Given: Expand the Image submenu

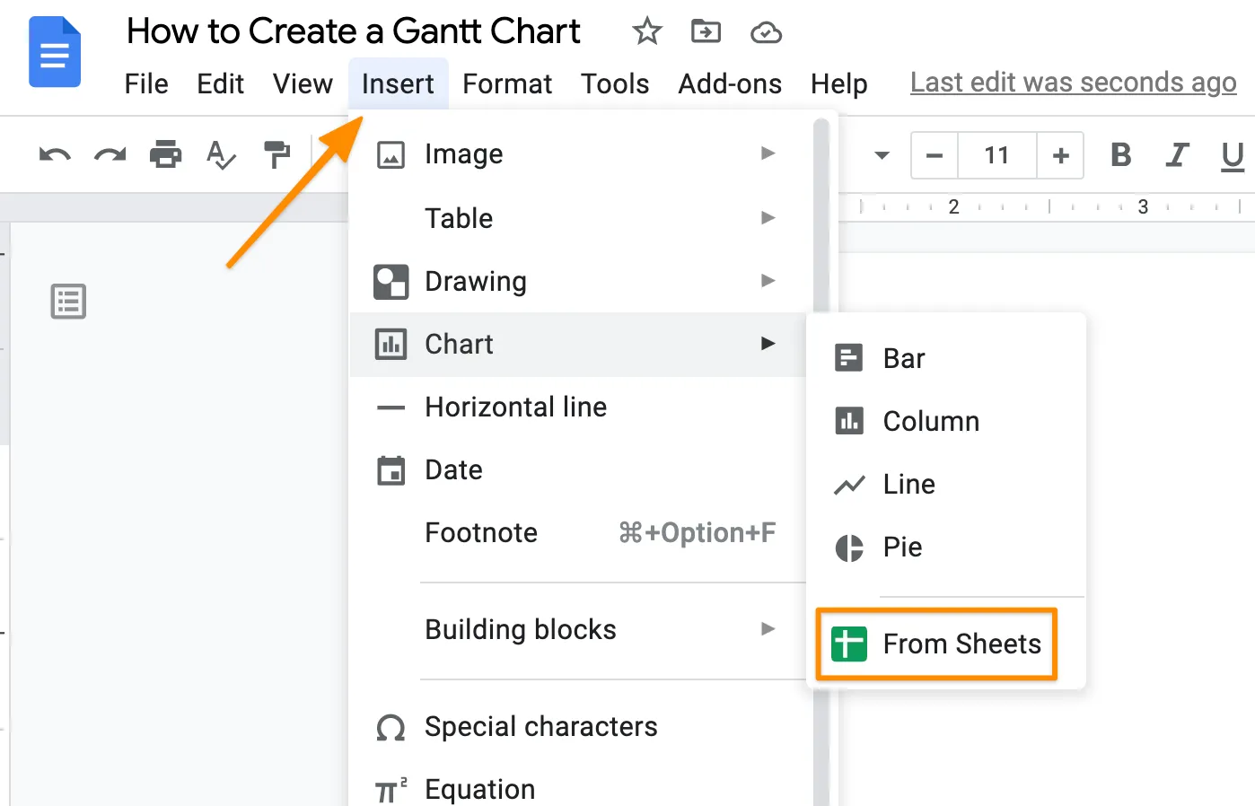Looking at the screenshot, I should 575,153.
